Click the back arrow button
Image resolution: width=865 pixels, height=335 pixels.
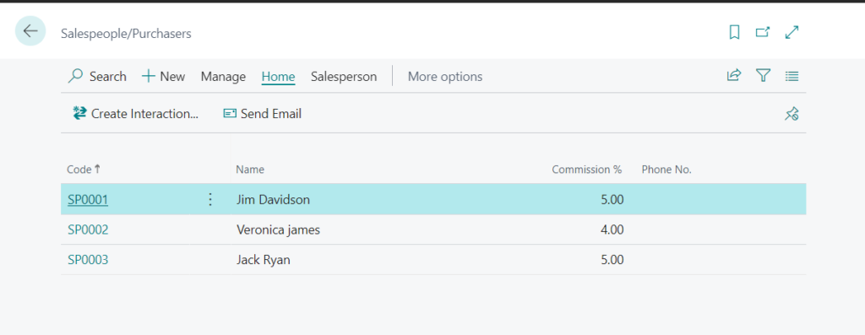[30, 31]
